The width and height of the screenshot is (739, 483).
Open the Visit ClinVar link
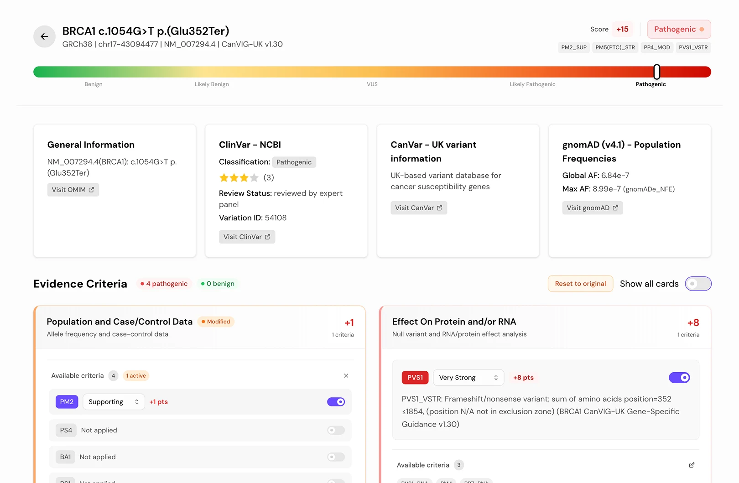coord(247,237)
